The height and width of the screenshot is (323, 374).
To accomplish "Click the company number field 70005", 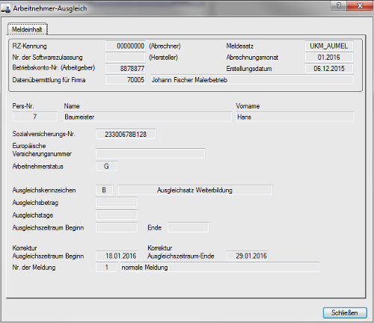I will point(126,80).
